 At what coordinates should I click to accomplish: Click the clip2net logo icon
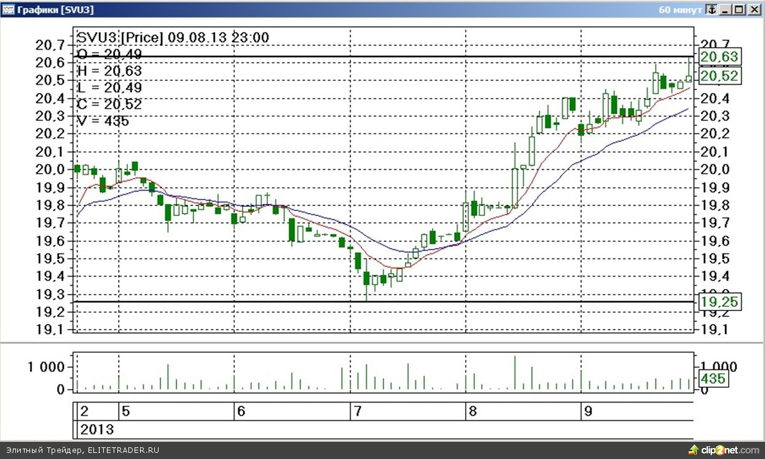pos(694,450)
